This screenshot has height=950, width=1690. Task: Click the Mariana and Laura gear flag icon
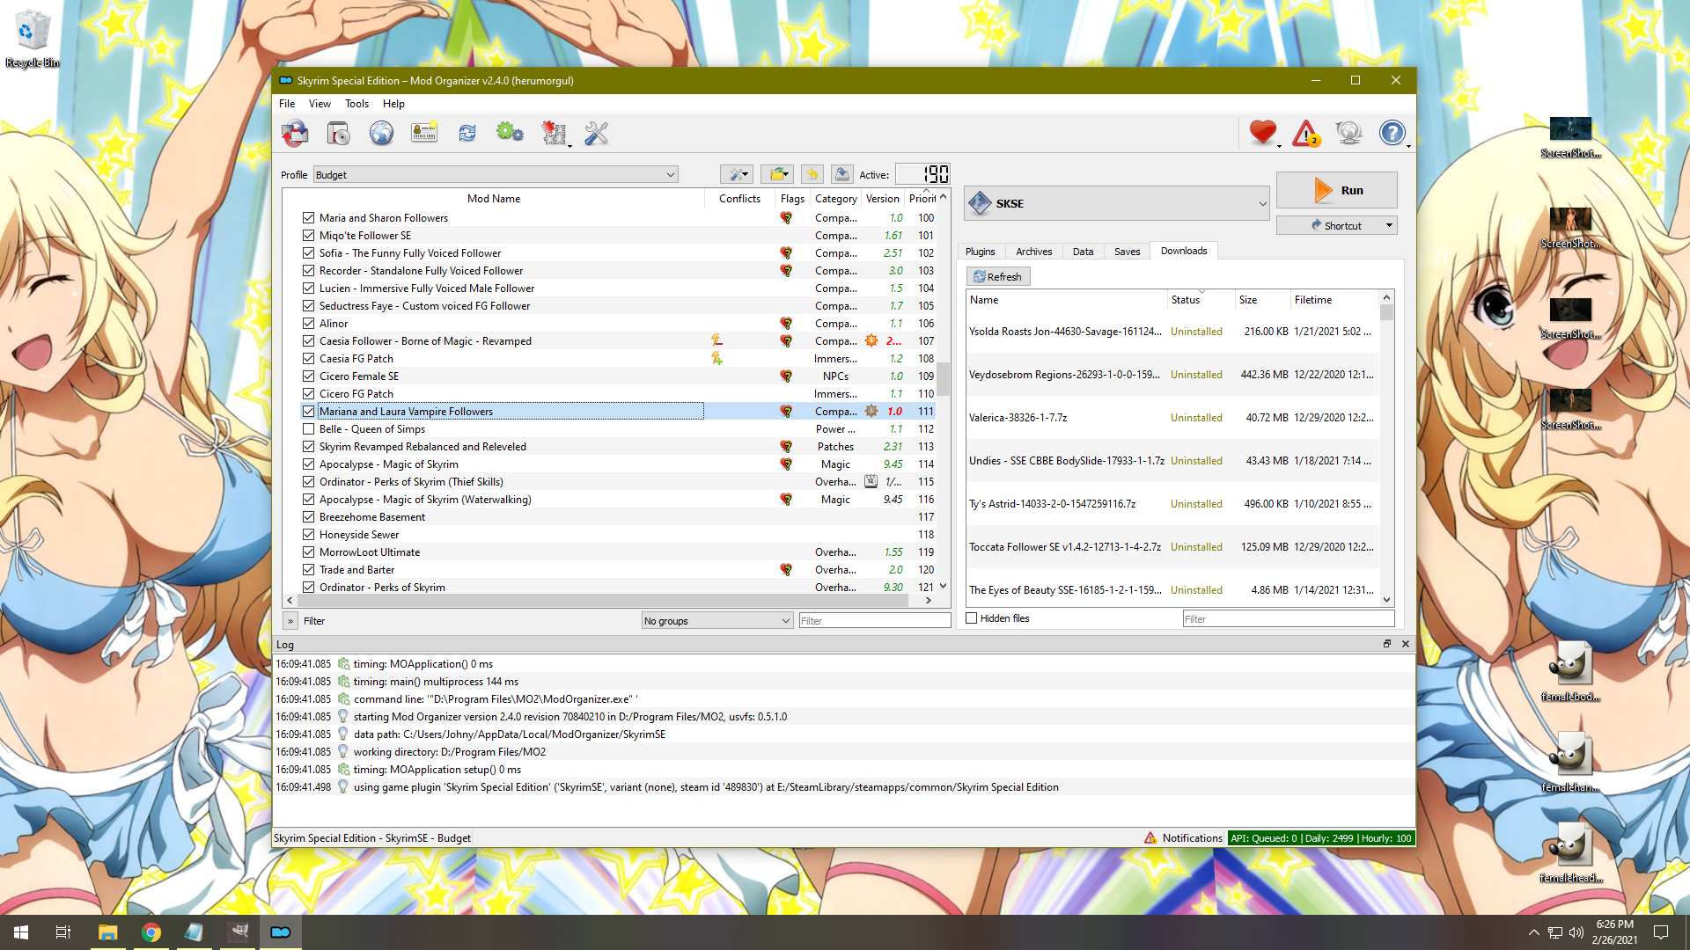871,411
